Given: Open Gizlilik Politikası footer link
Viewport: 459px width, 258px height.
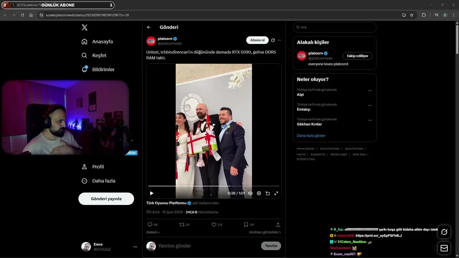Looking at the screenshot, I should [330, 149].
